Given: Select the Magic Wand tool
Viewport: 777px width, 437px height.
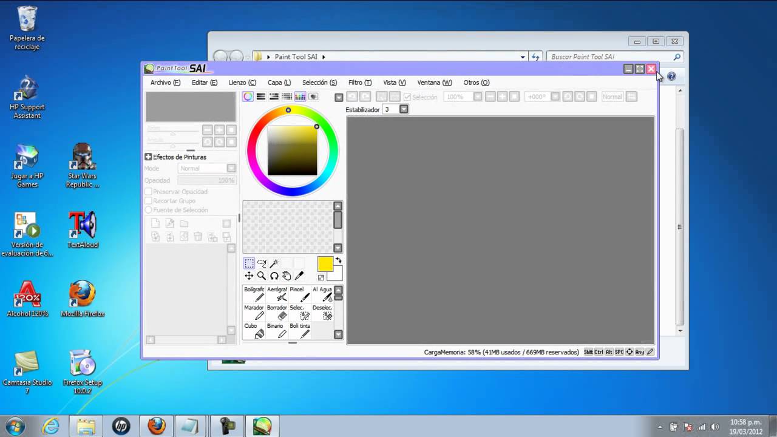Looking at the screenshot, I should pos(274,263).
